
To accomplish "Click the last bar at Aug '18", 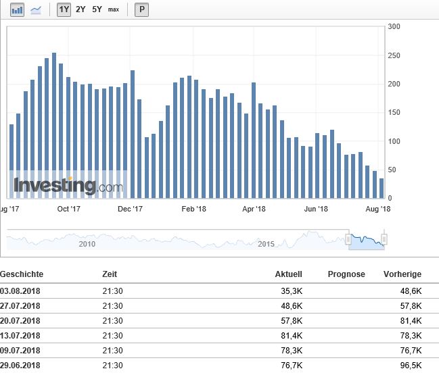I will (x=382, y=189).
